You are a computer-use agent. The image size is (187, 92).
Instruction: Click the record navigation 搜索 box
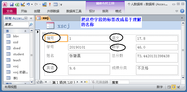[120, 82]
